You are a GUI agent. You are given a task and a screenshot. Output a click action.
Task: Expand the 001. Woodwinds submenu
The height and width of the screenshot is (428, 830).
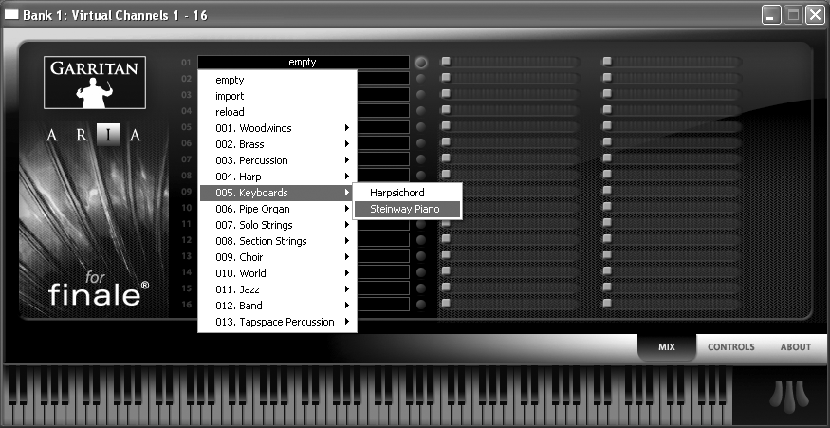click(277, 128)
